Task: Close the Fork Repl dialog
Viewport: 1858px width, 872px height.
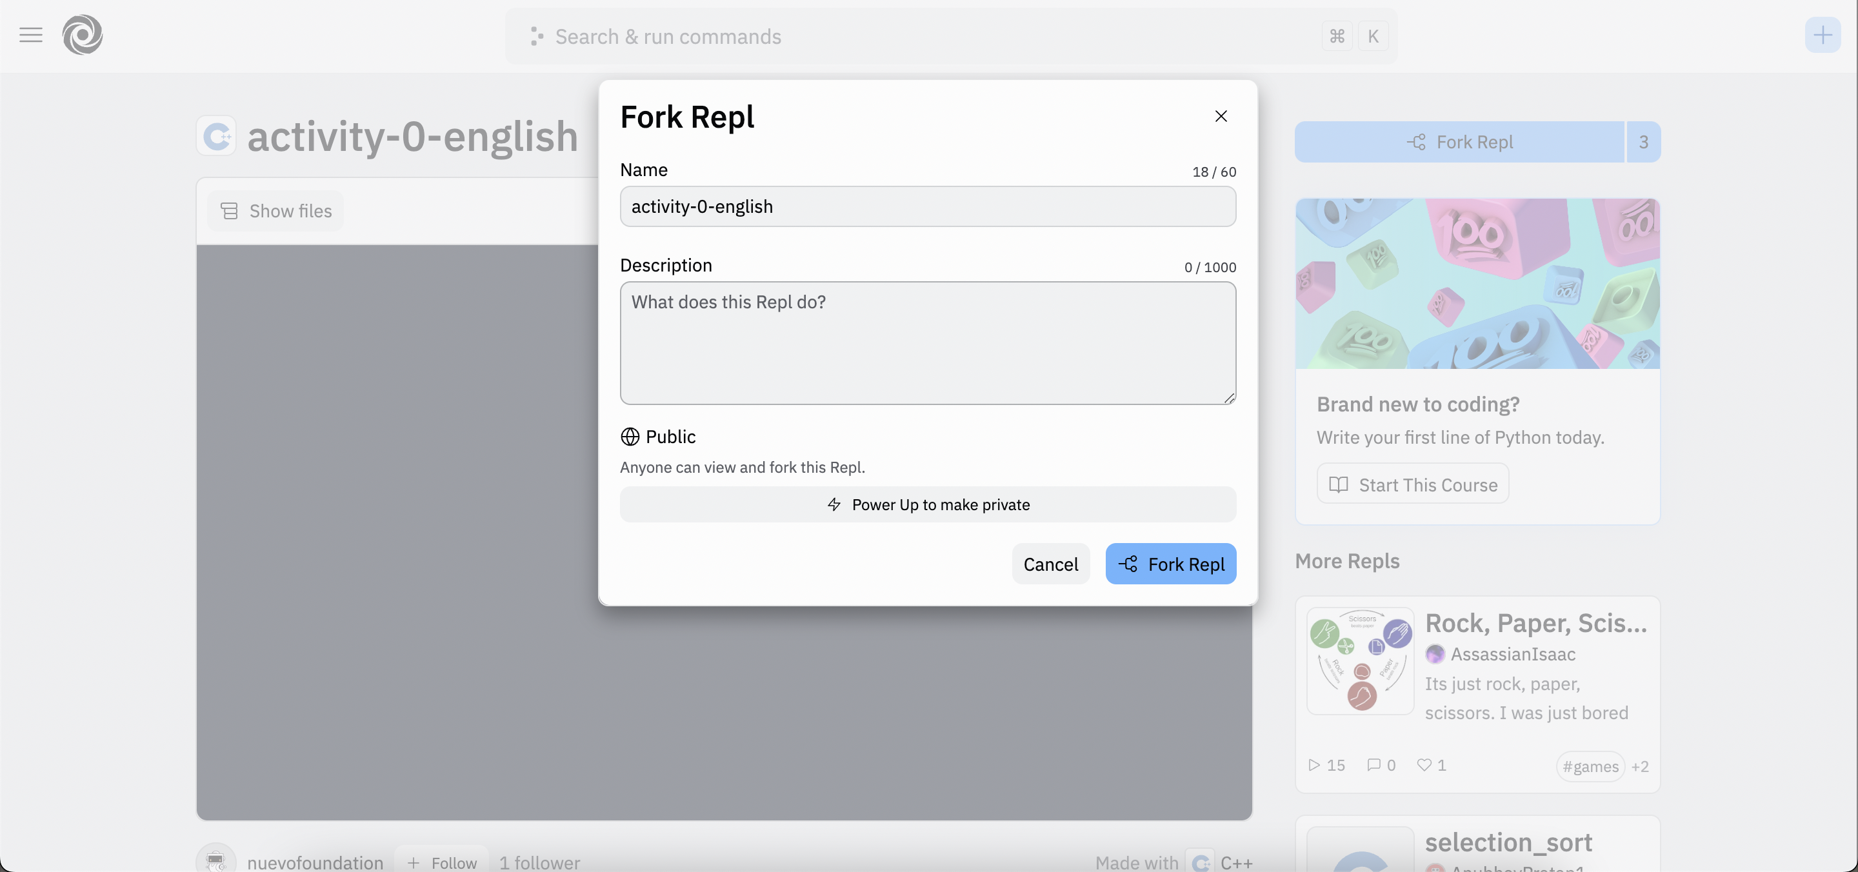Action: [1221, 116]
